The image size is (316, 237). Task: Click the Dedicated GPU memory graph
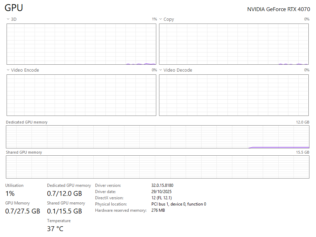[x=158, y=137]
